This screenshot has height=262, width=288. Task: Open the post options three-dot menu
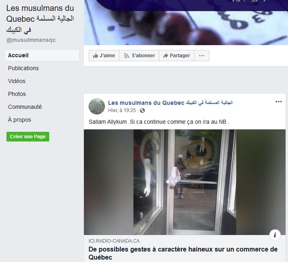coord(278,102)
